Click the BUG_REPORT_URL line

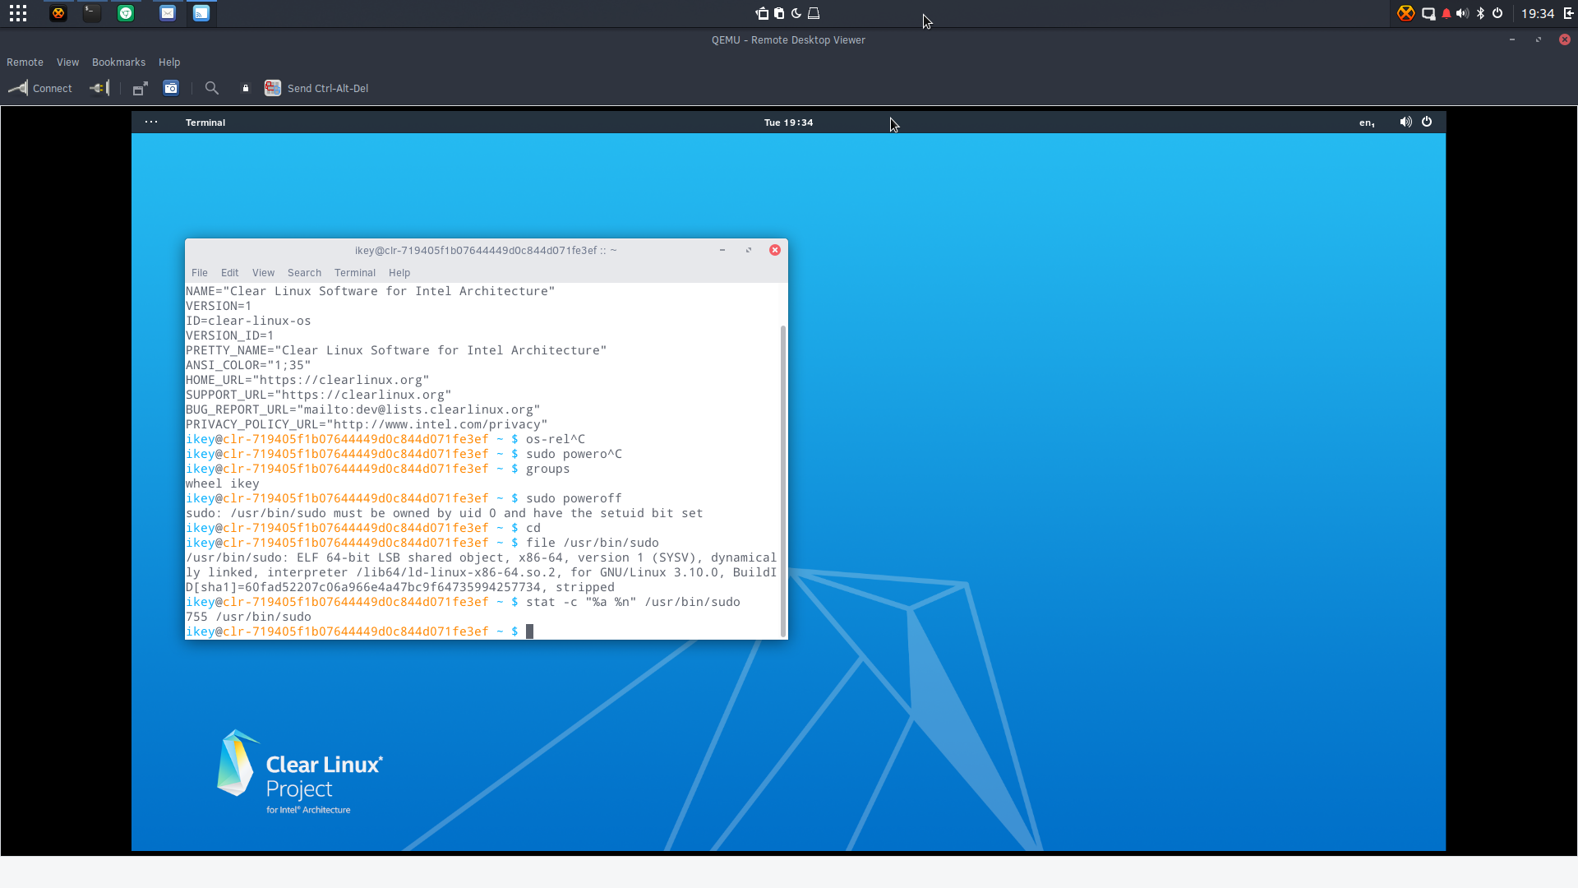coord(363,409)
